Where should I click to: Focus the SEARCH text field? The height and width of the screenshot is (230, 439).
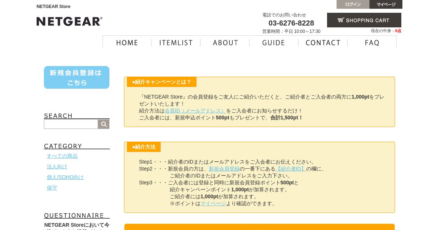71,124
